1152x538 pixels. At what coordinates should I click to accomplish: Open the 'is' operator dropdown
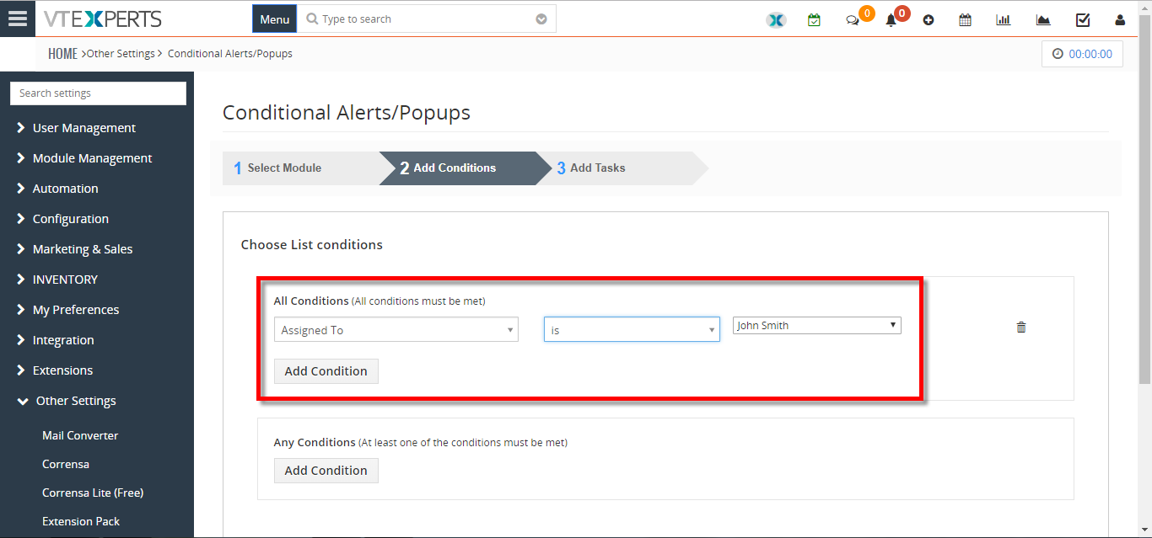click(632, 329)
